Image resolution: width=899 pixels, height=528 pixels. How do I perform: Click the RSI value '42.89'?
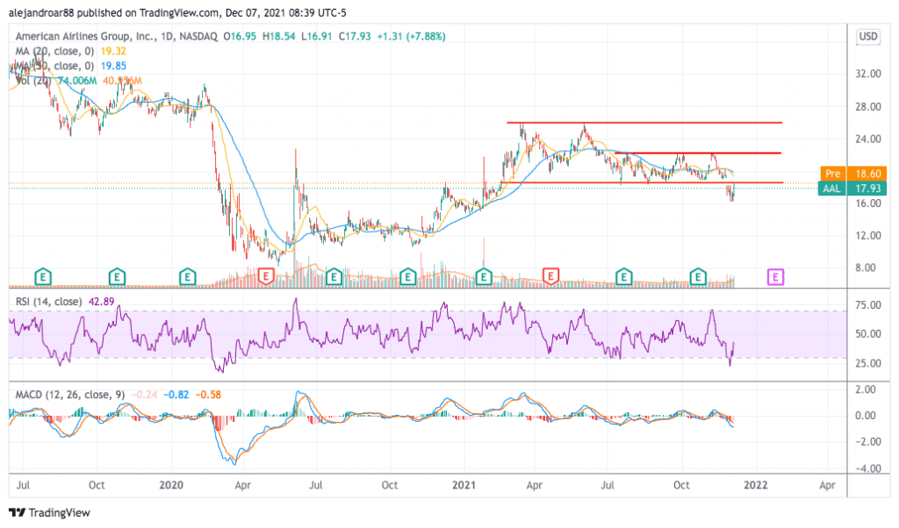[102, 301]
